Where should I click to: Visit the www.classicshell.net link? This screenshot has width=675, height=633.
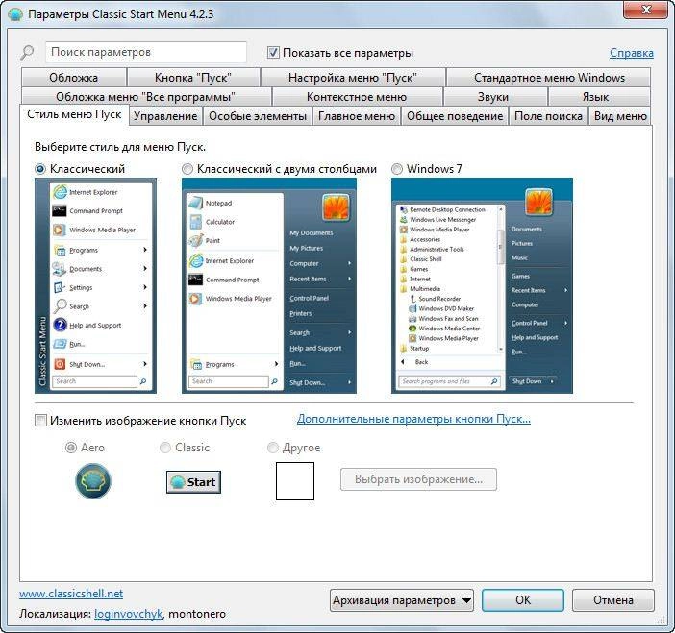click(x=71, y=594)
